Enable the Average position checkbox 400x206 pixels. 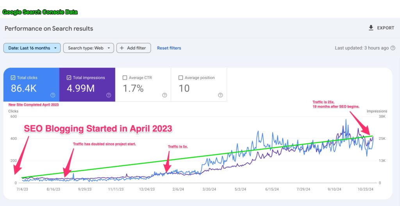[180, 78]
